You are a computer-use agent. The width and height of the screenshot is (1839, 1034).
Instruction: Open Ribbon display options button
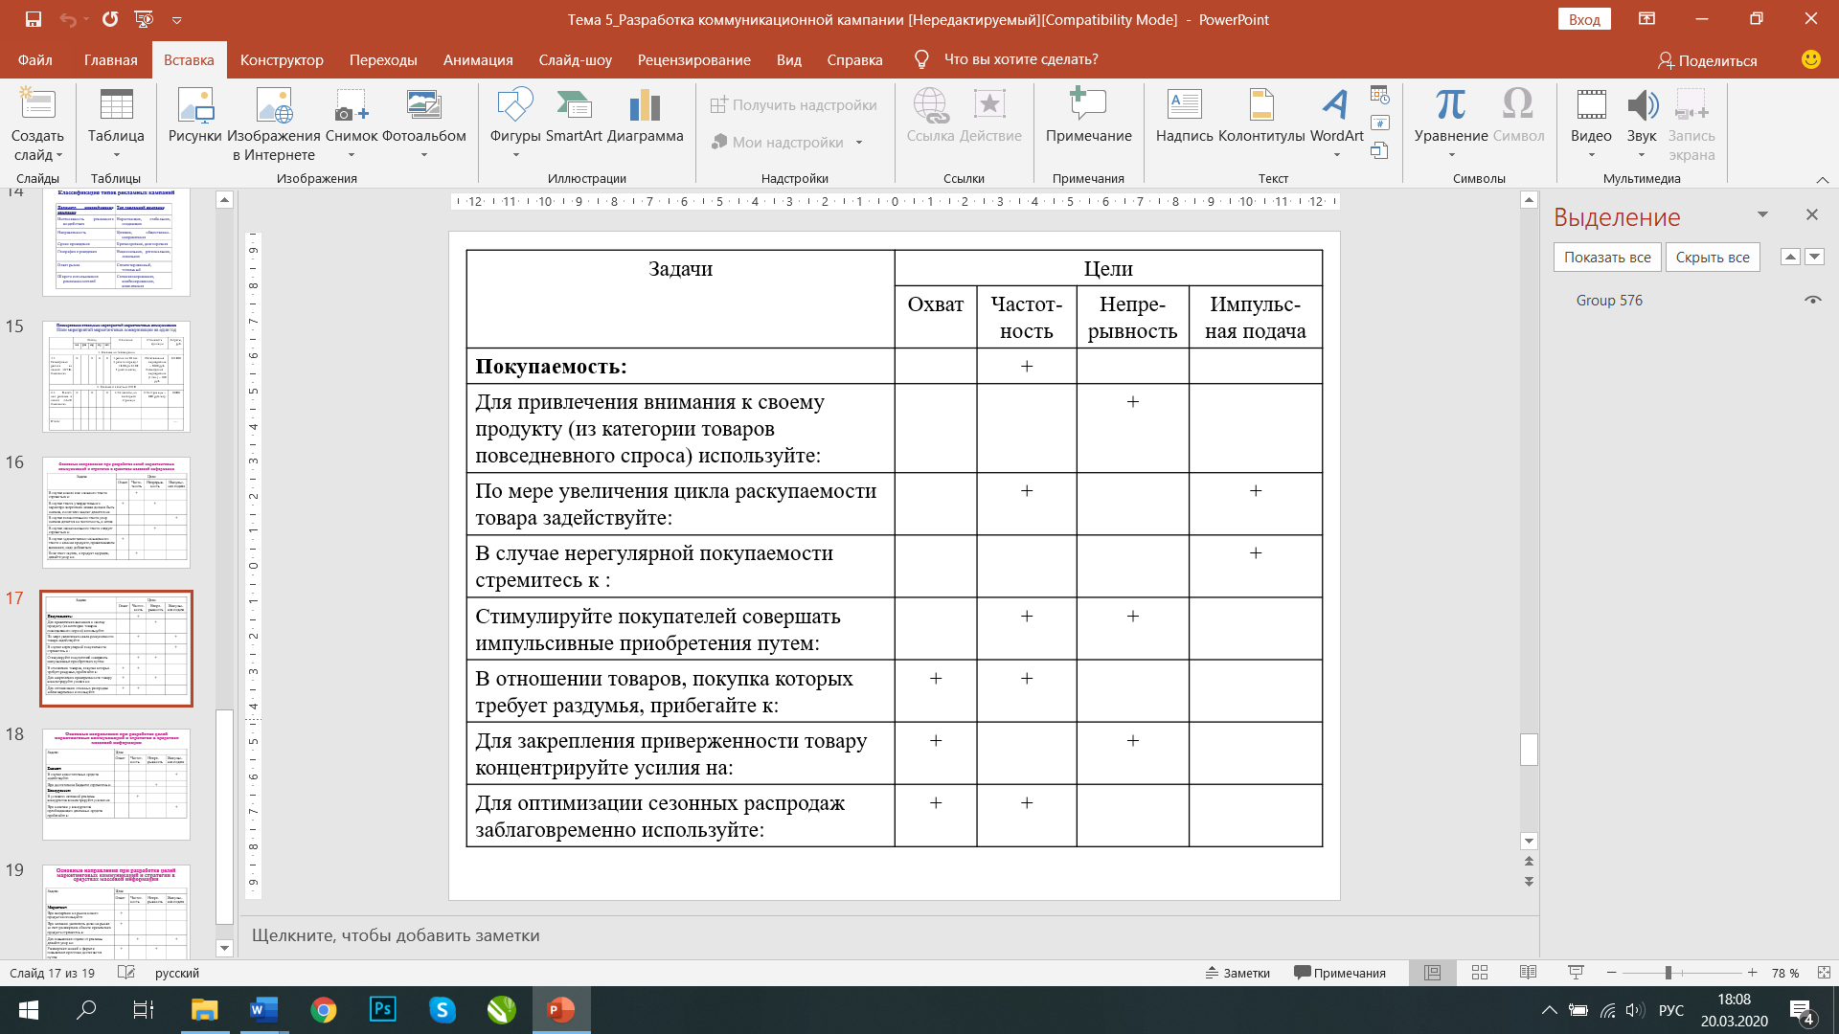point(1646,19)
